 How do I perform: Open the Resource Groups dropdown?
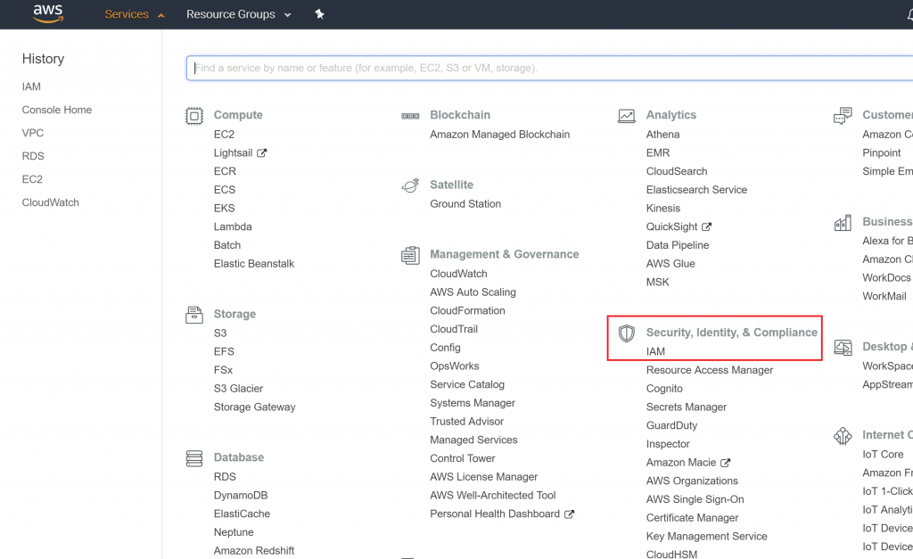[x=239, y=14]
